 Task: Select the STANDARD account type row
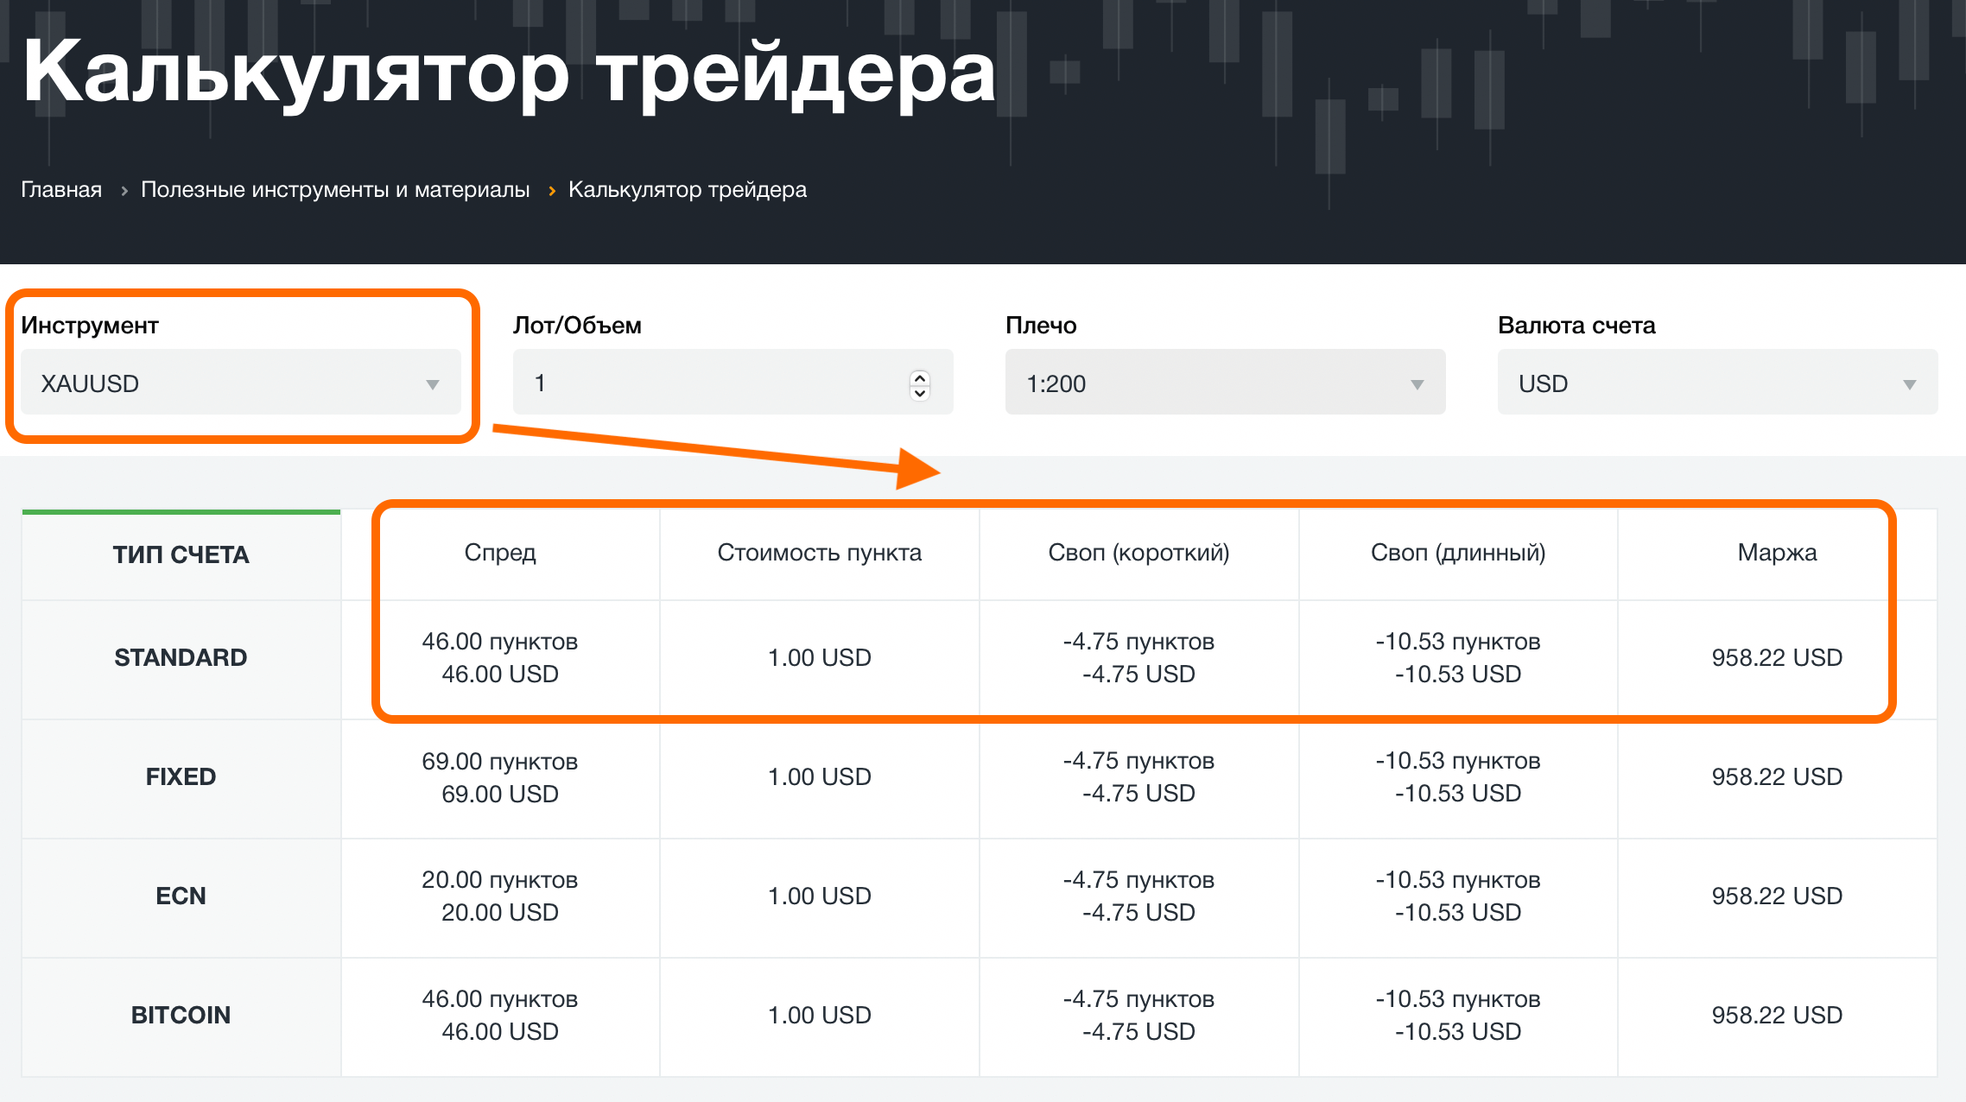point(181,657)
